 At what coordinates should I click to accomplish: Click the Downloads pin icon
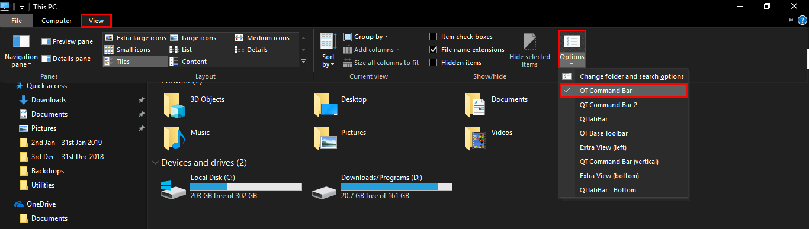pos(141,100)
